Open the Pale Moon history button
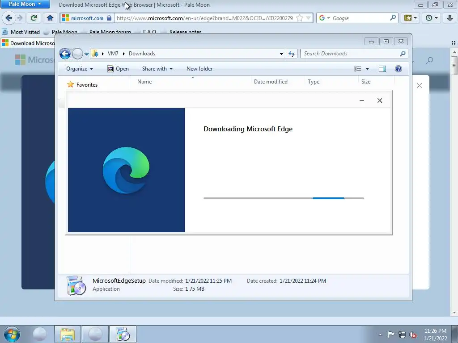The image size is (458, 343). click(x=432, y=18)
